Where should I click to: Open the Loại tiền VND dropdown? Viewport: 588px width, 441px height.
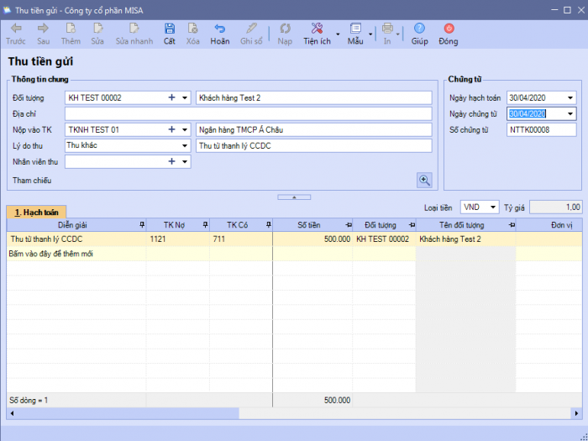pyautogui.click(x=492, y=207)
